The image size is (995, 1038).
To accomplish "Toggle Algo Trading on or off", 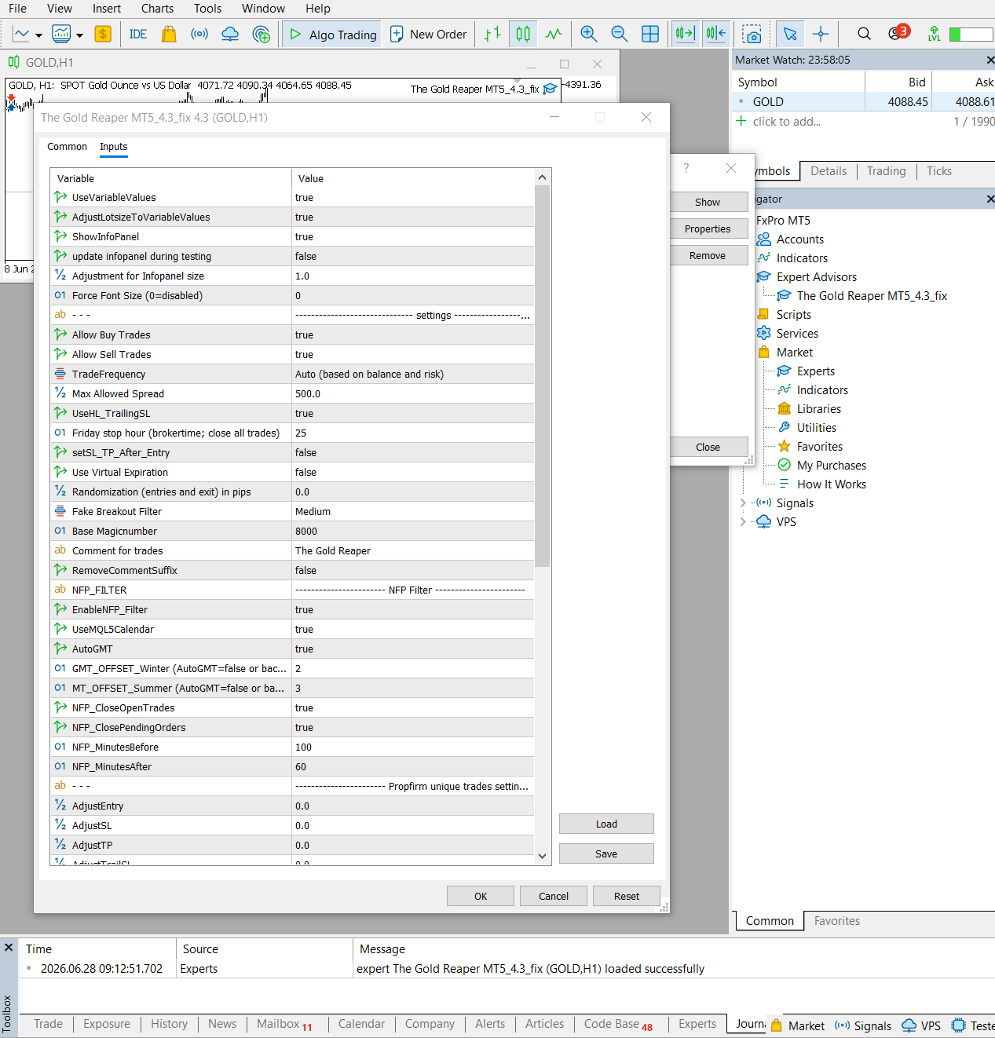I will coord(332,35).
